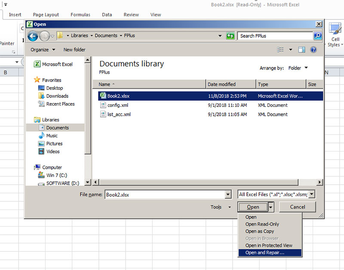Viewport: 344px width, 270px height.
Task: Click file list horizontal scroll right arrow
Action: coord(319,182)
